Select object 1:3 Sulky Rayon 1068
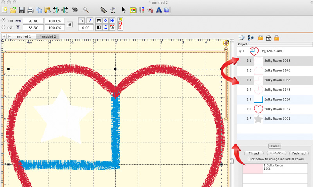 pyautogui.click(x=275, y=80)
